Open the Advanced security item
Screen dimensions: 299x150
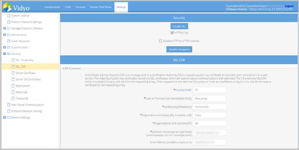coord(21,92)
